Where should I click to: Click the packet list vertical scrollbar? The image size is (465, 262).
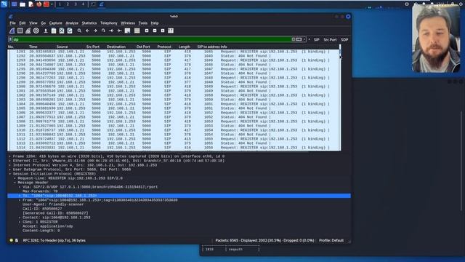point(340,98)
